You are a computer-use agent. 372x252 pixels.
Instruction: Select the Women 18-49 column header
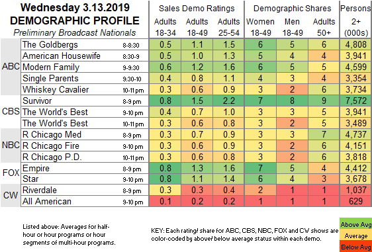[x=260, y=27]
